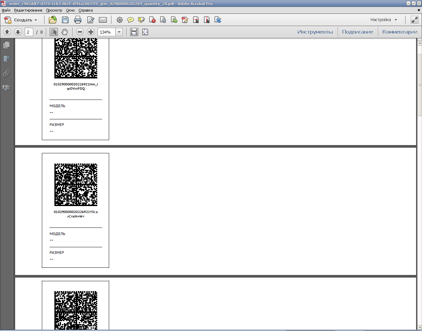Open the Комментарии pane
This screenshot has height=331, width=422.
[x=400, y=32]
